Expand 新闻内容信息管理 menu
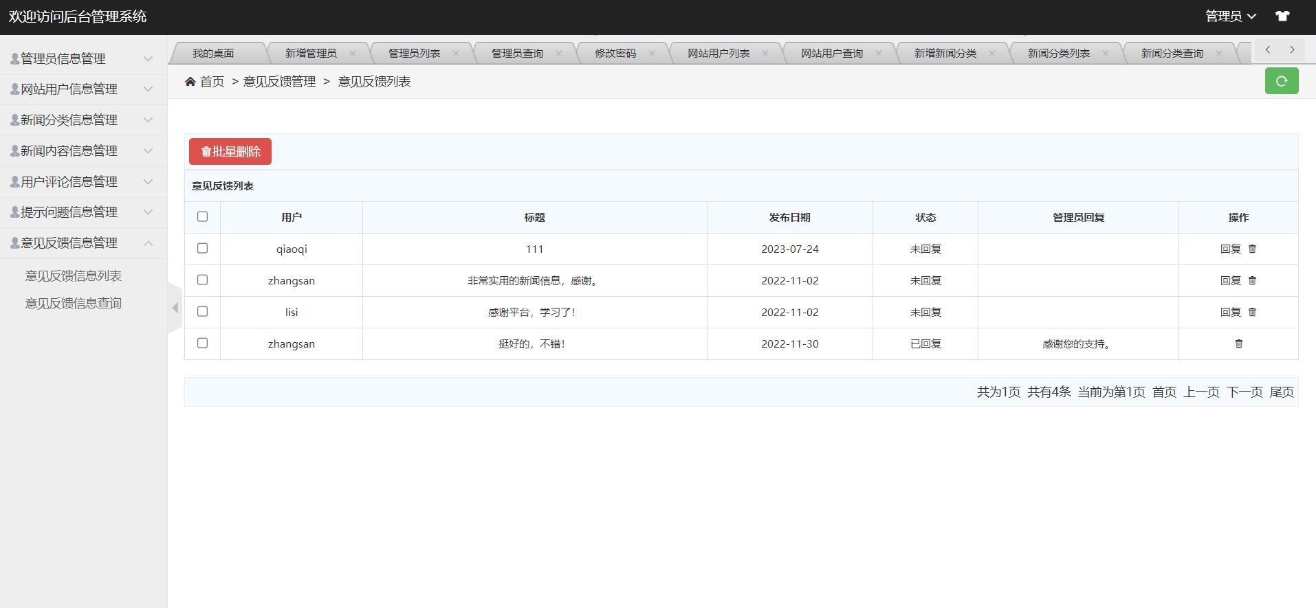The image size is (1316, 608). 83,151
